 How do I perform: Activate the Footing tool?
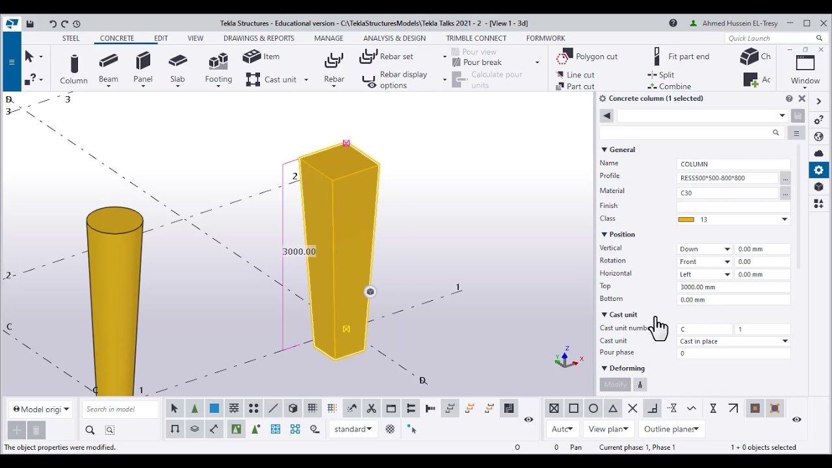point(218,69)
